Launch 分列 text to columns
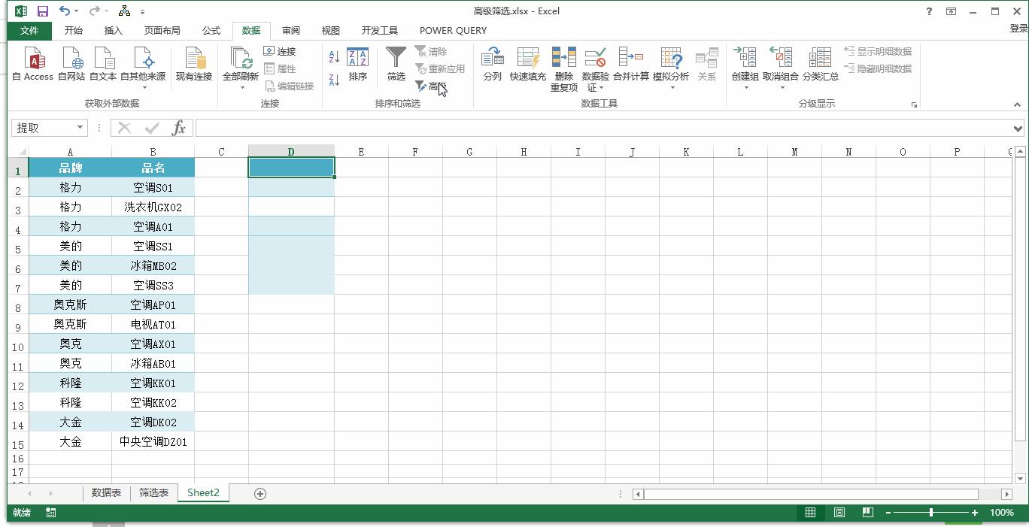 pyautogui.click(x=493, y=65)
